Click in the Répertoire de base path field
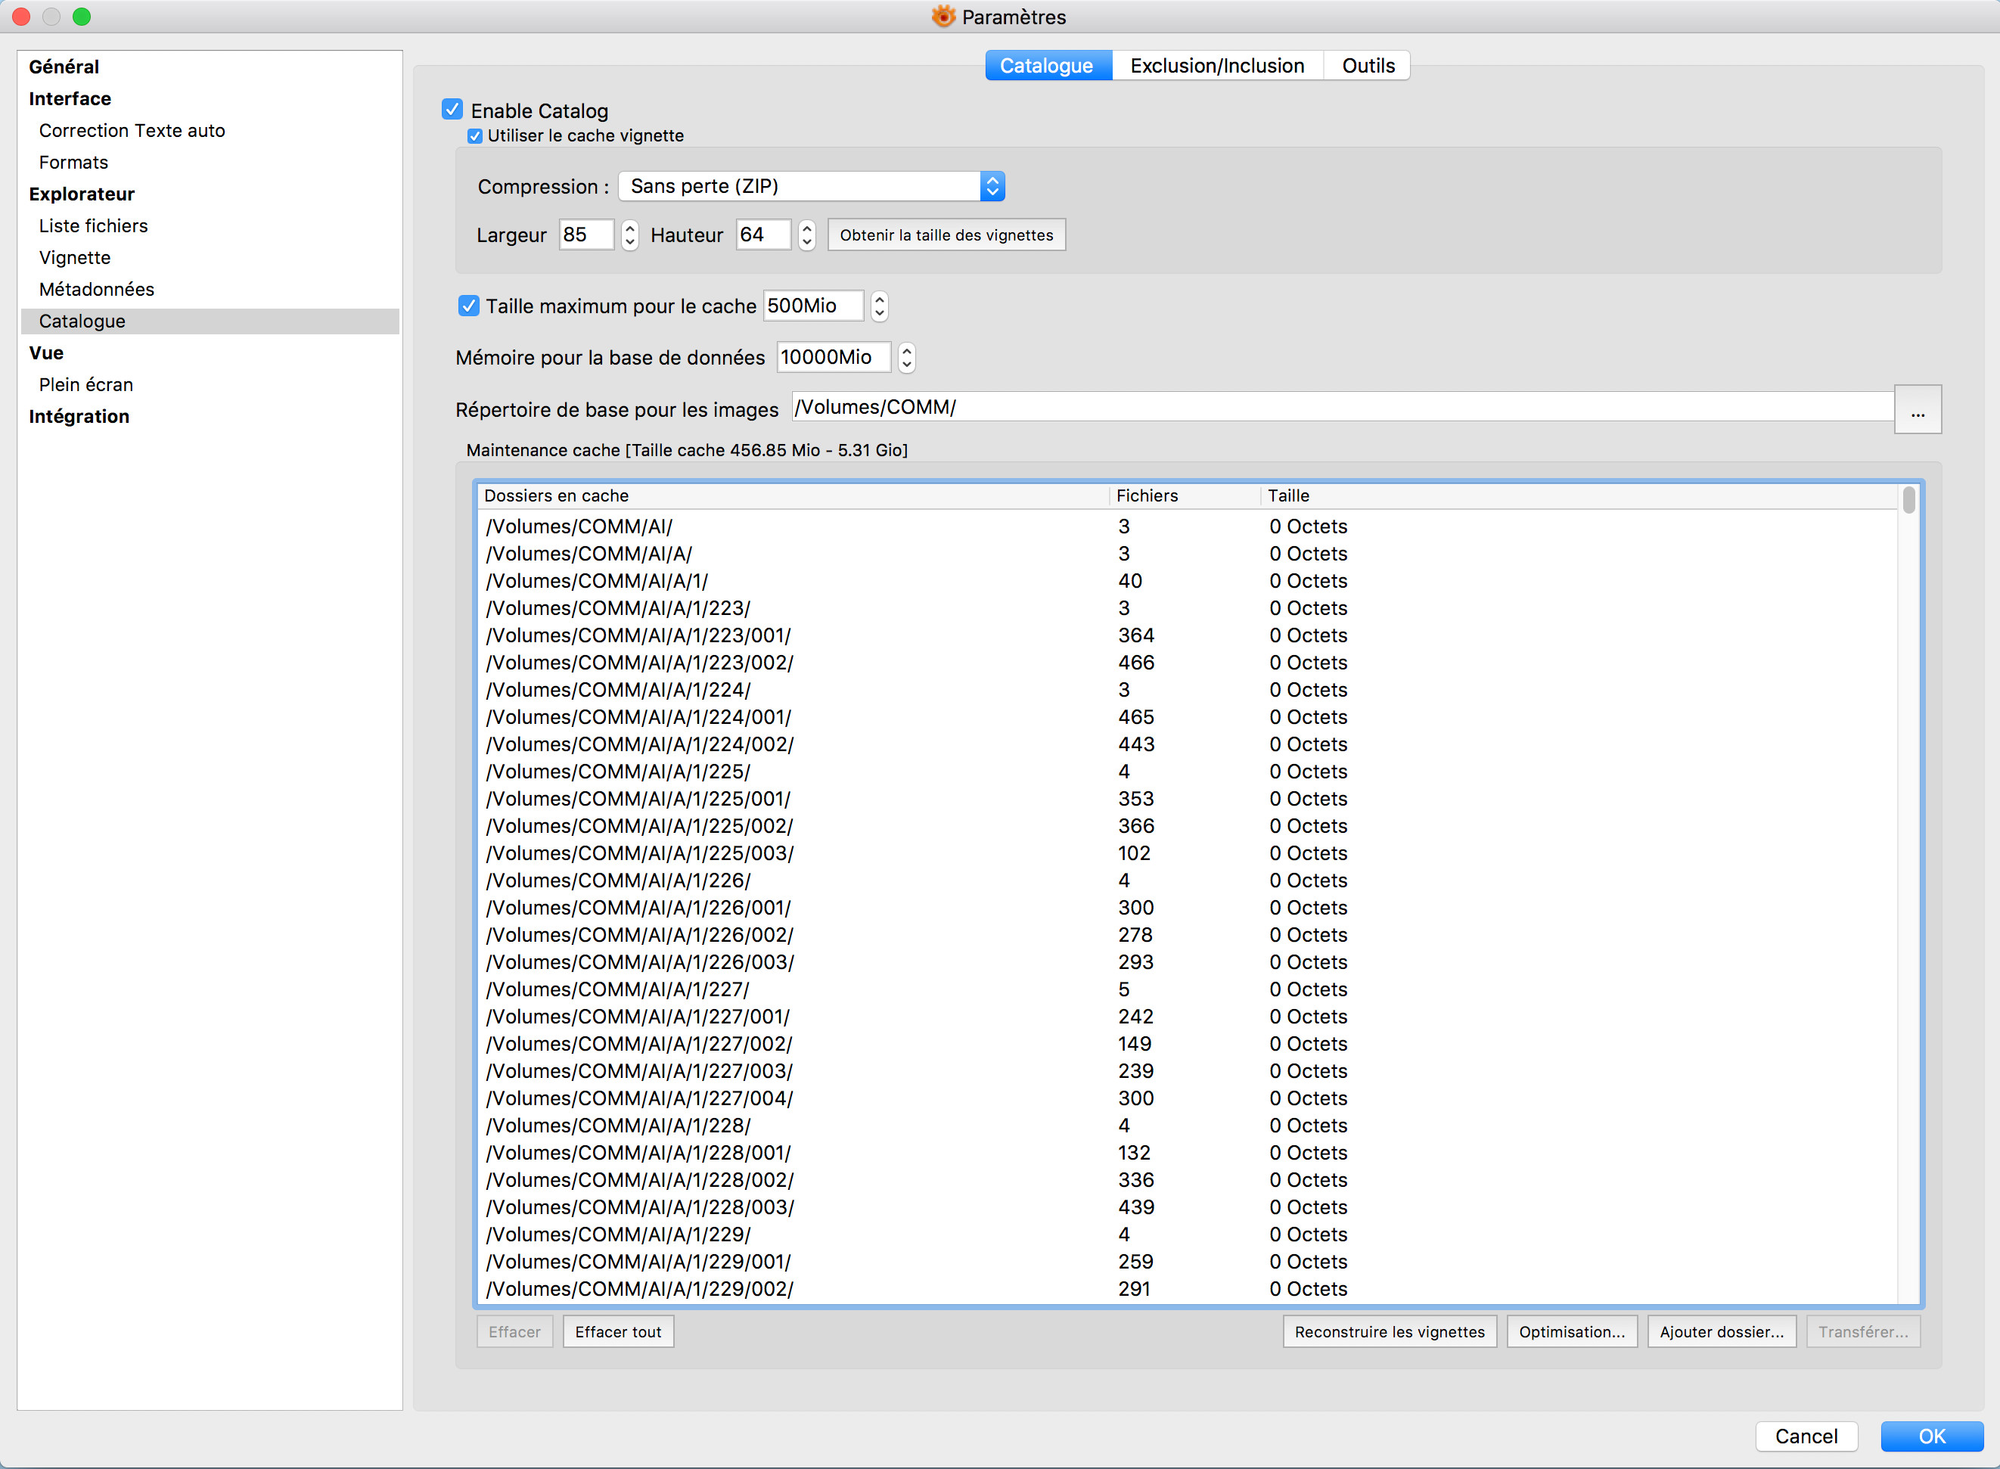Screen dimensions: 2000x1469 [1334, 407]
